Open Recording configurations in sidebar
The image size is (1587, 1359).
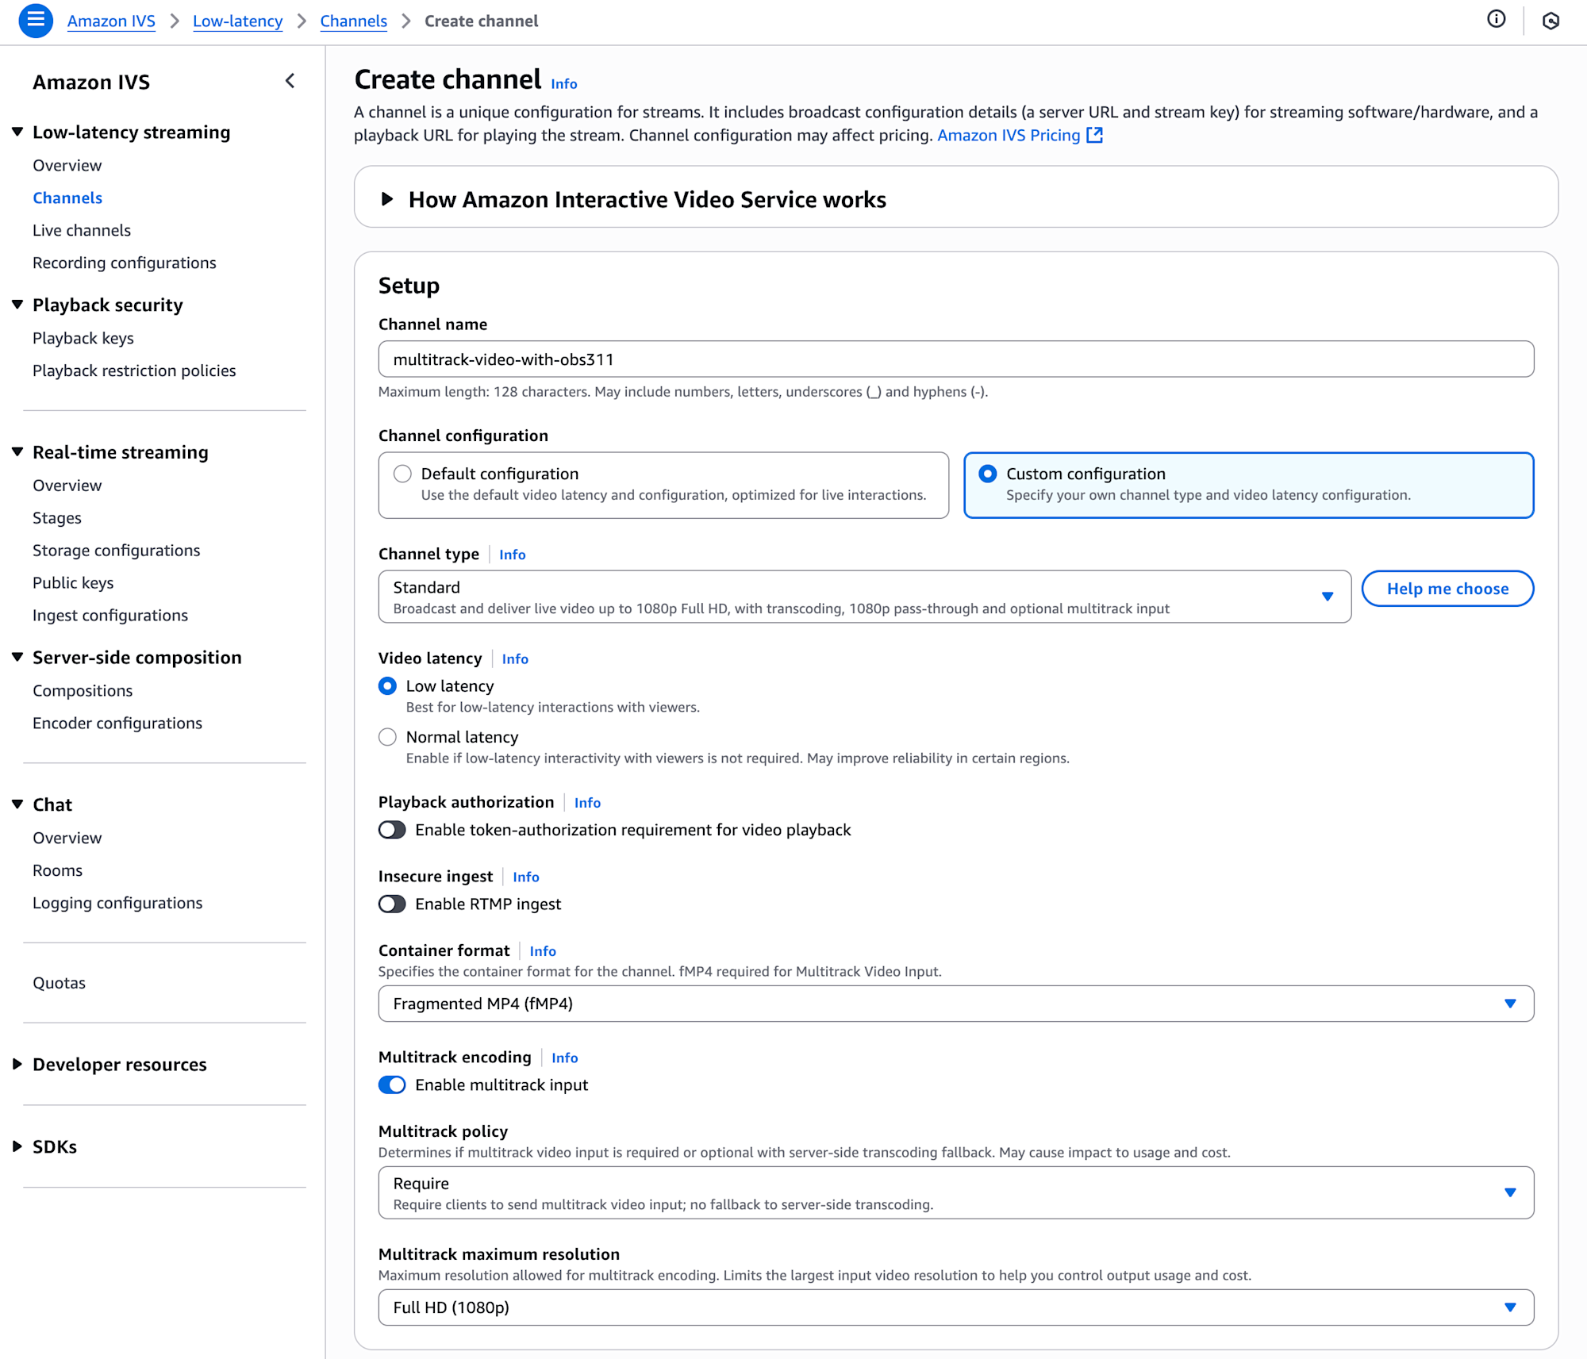[x=125, y=263]
